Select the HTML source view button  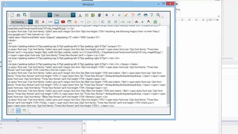[x=18, y=111]
